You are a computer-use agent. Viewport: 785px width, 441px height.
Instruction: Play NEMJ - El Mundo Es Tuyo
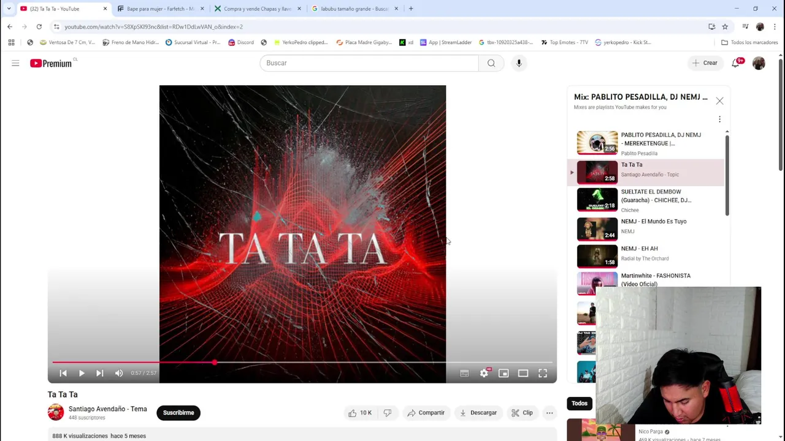click(x=646, y=228)
